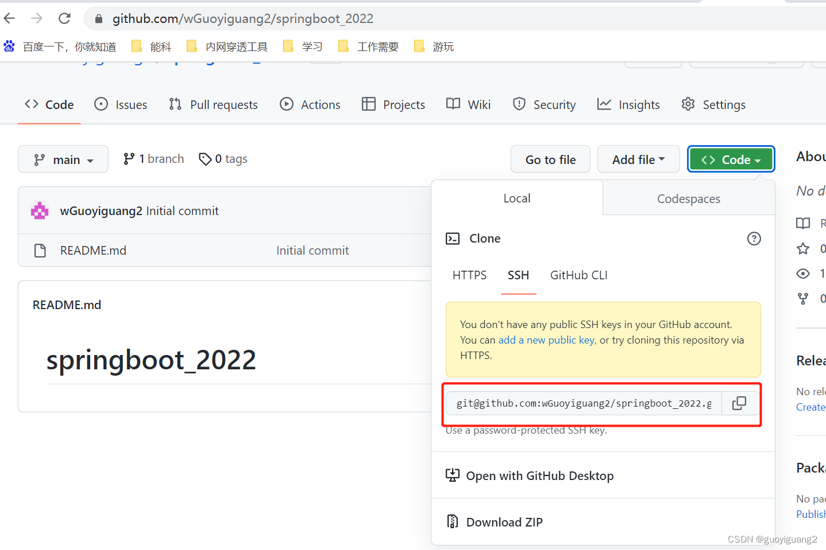The image size is (826, 550).
Task: Open the Pull requests tab
Action: [x=214, y=104]
